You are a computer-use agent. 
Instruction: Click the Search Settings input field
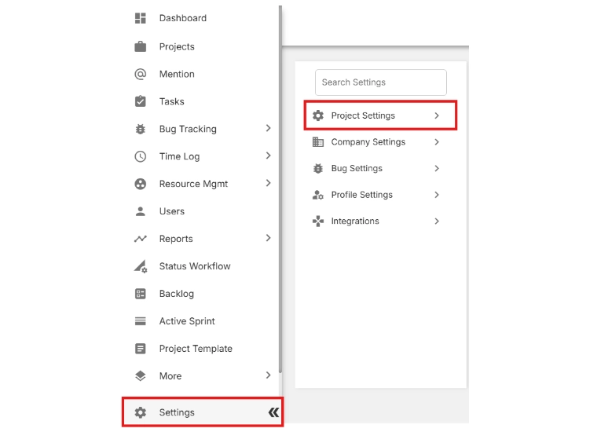pos(380,82)
